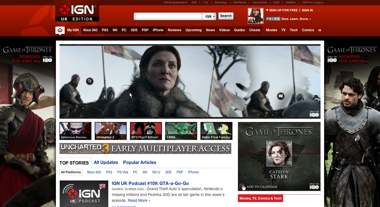
Task: Click the PRIME logo badge
Action: (x=273, y=19)
